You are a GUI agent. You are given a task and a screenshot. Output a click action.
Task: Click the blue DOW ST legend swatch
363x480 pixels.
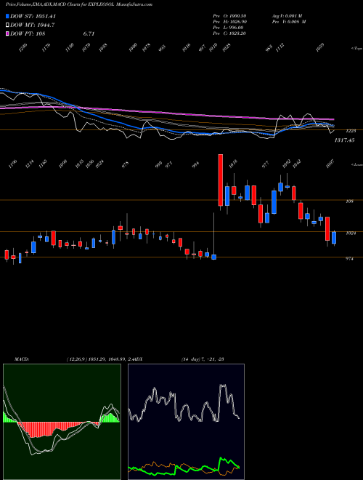point(7,16)
